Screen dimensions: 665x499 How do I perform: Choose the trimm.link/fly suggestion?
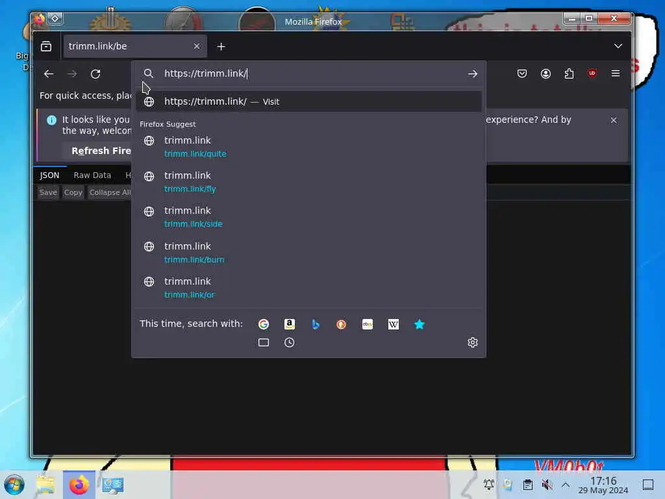[308, 182]
